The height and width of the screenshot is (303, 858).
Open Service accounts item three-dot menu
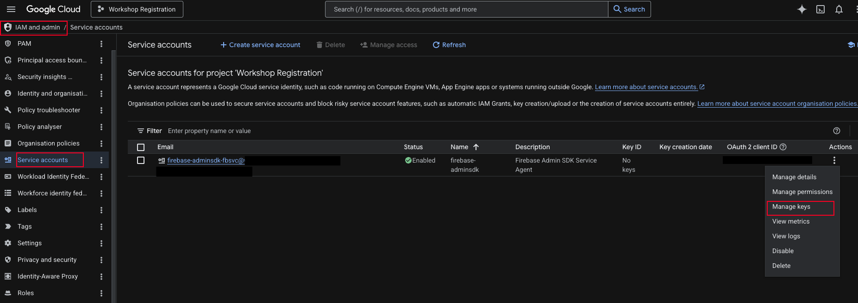[x=101, y=160]
